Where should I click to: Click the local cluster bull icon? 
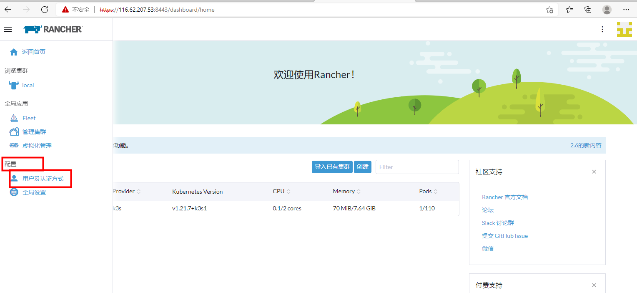coord(14,85)
